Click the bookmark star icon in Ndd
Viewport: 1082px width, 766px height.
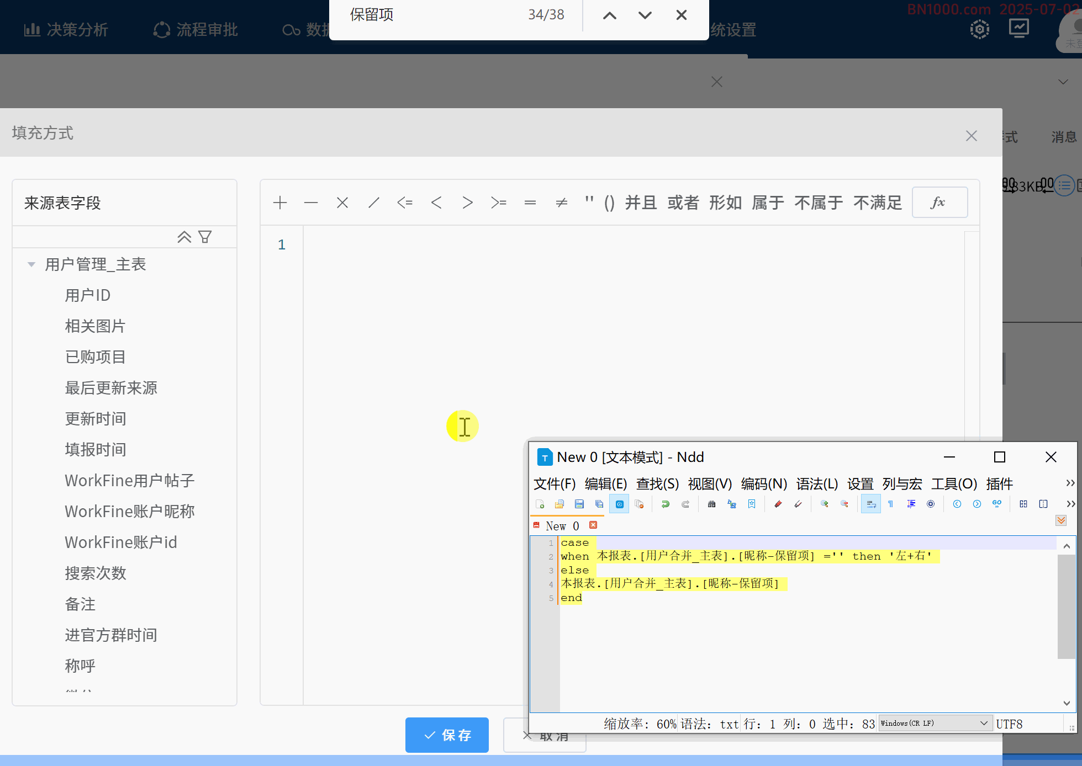(x=752, y=504)
